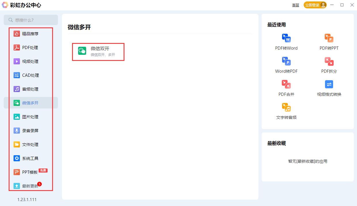The height and width of the screenshot is (206, 357).
Task: Open the 微信双开 app card
Action: [x=98, y=52]
